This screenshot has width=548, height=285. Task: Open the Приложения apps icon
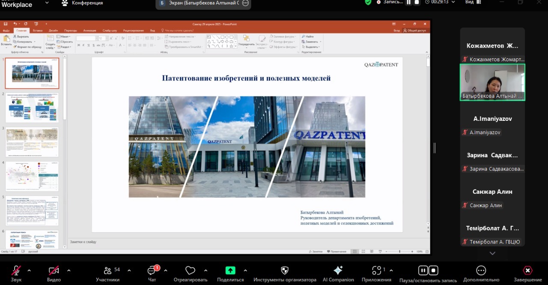(377, 270)
